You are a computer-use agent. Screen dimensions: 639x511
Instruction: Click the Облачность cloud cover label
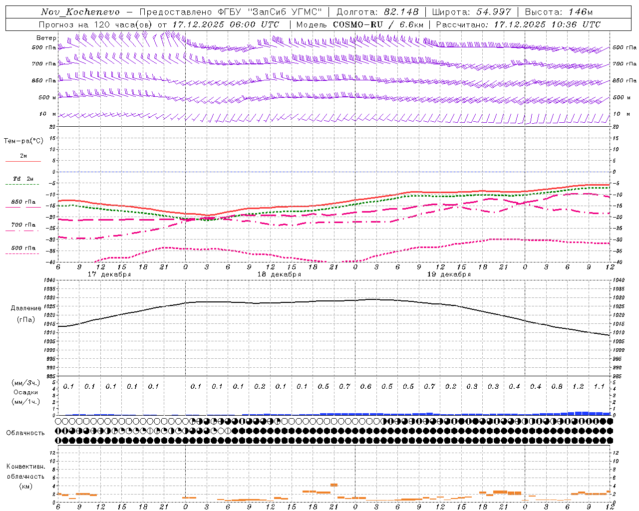pyautogui.click(x=25, y=433)
